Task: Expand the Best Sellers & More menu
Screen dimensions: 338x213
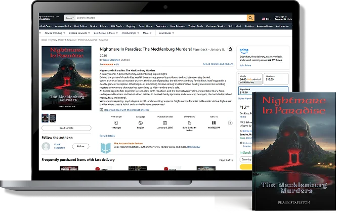Action: tap(106, 33)
